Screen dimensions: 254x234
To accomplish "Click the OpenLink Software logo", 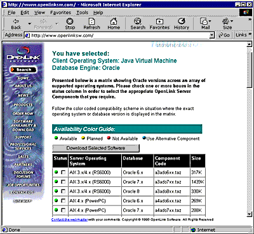I will pyautogui.click(x=23, y=54).
